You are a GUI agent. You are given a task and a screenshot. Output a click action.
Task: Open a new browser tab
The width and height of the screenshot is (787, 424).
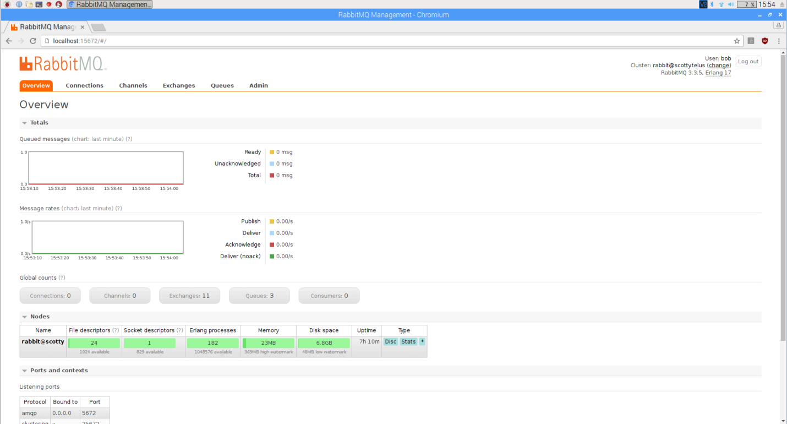98,27
